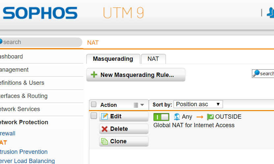The height and width of the screenshot is (164, 274).
Task: Click the user icon in the header
Action: 270,13
